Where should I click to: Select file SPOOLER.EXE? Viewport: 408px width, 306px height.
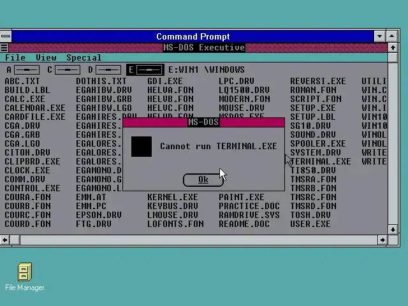(x=318, y=143)
